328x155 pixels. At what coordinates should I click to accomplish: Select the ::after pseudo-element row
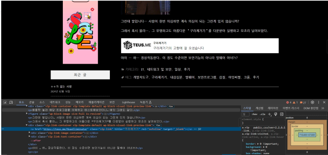(36, 141)
